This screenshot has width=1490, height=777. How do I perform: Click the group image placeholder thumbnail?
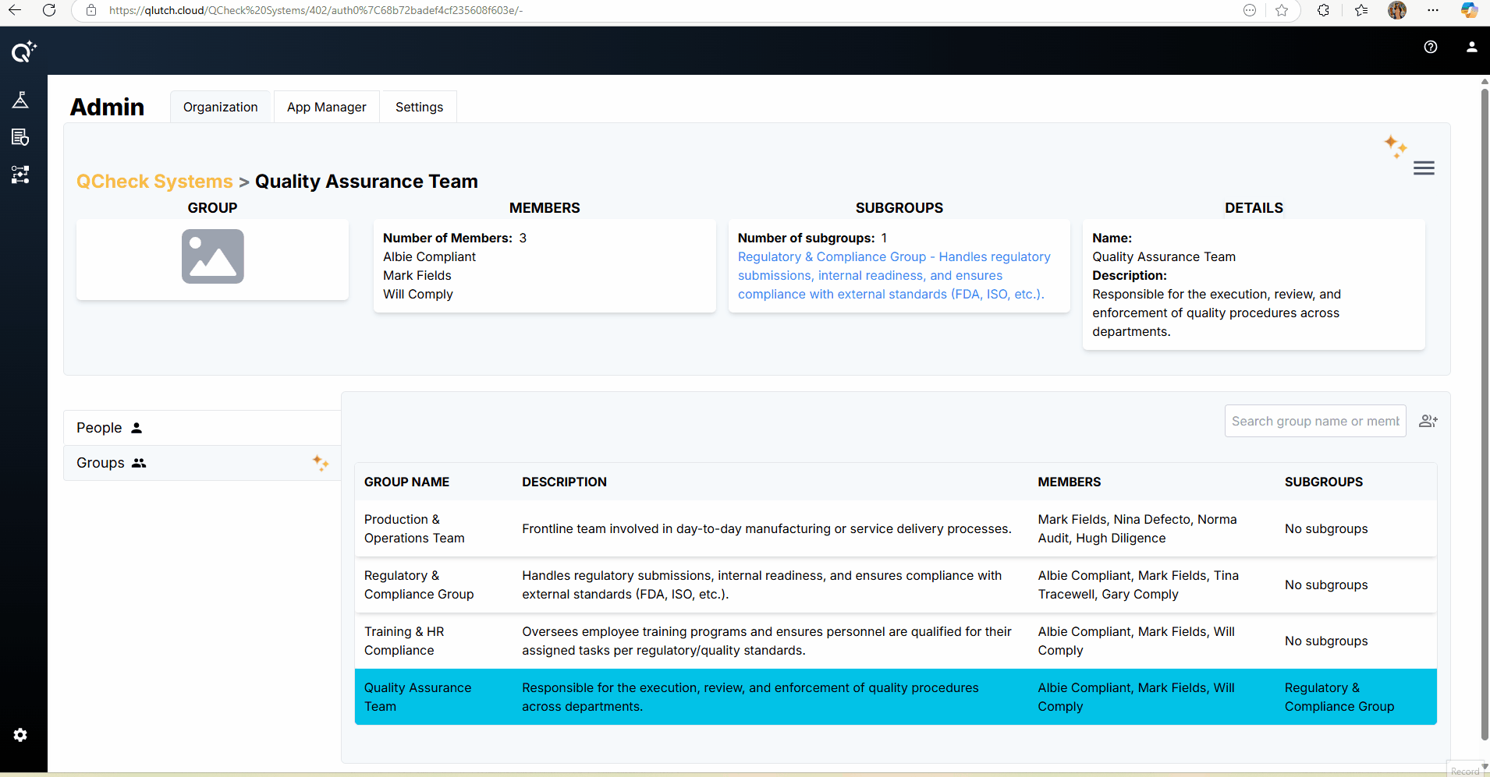click(x=212, y=256)
